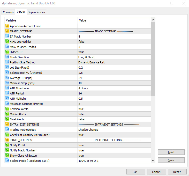Click the icon beside Check Lot Volatility vs Min Step?

[x=7, y=135]
